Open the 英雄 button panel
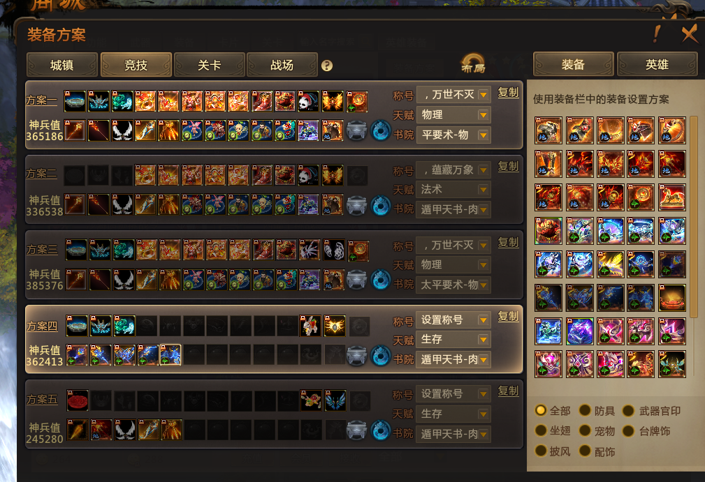The width and height of the screenshot is (705, 482). tap(657, 65)
